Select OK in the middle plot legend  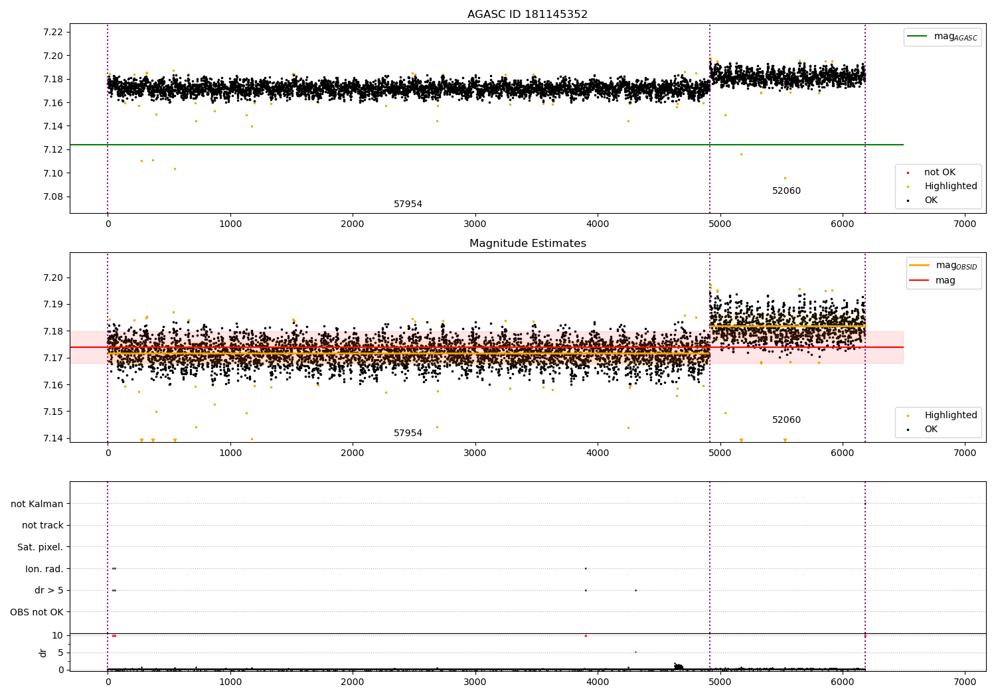tap(924, 429)
